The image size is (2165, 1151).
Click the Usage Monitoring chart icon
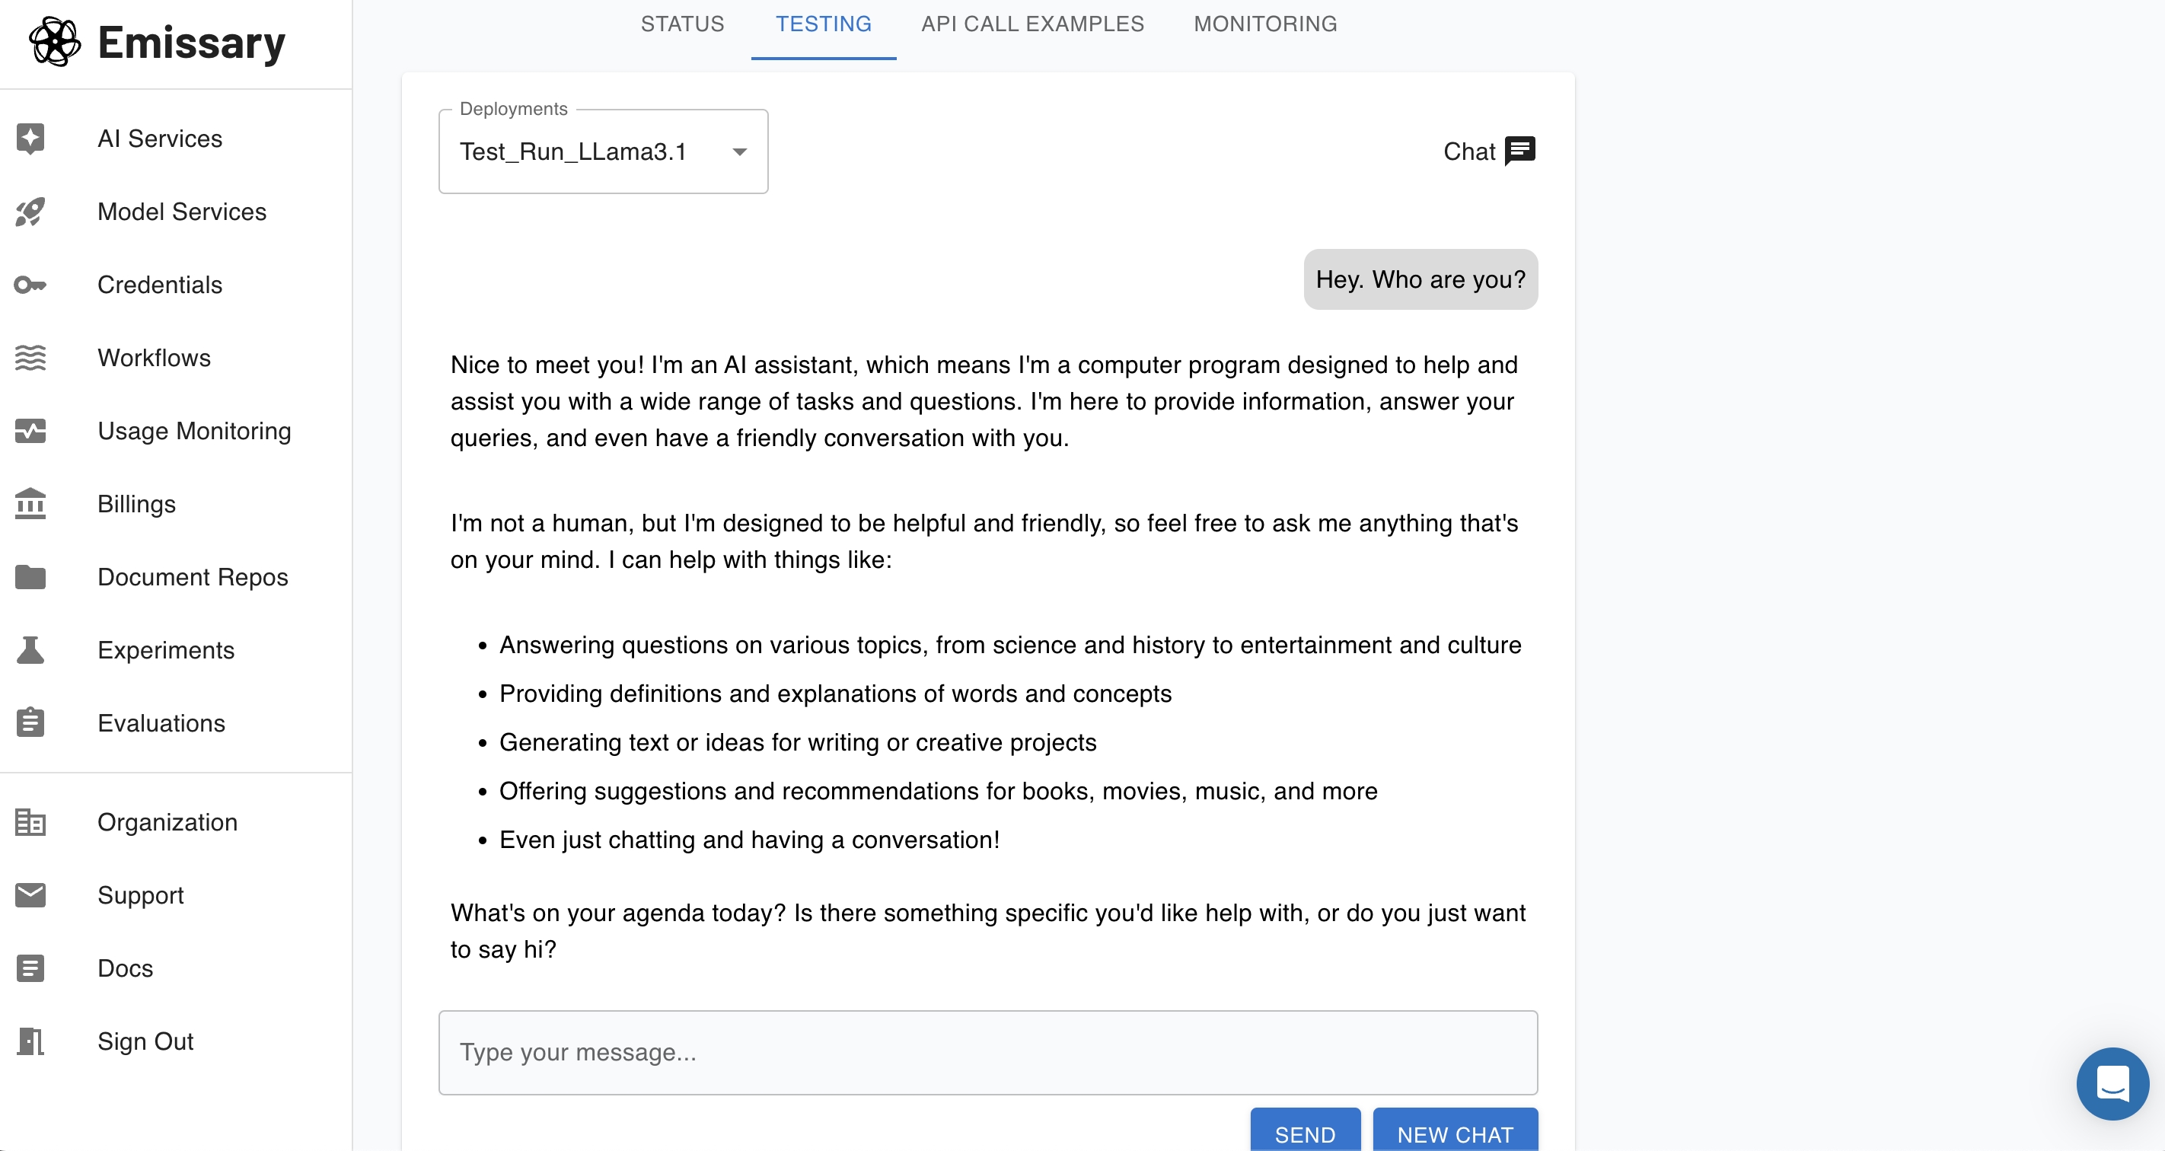point(30,431)
